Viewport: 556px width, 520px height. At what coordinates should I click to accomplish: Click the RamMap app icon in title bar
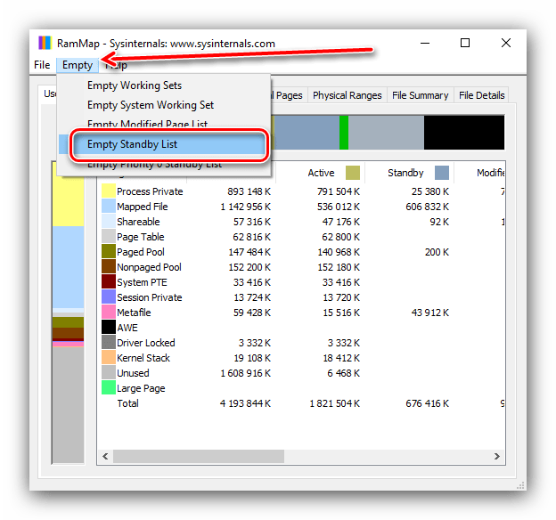point(45,43)
